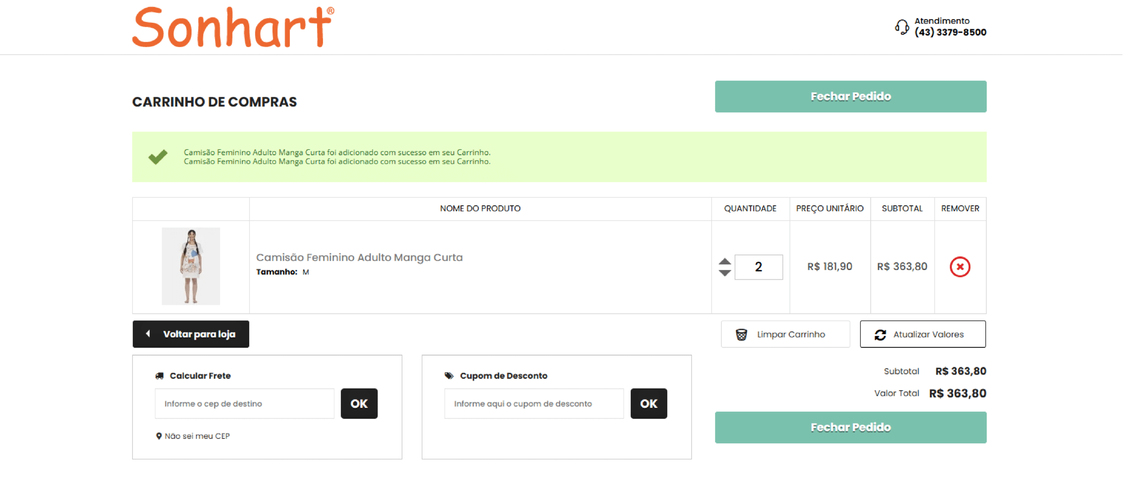Open Camisão Feminino Adulto Manga Curta product link

tap(359, 257)
